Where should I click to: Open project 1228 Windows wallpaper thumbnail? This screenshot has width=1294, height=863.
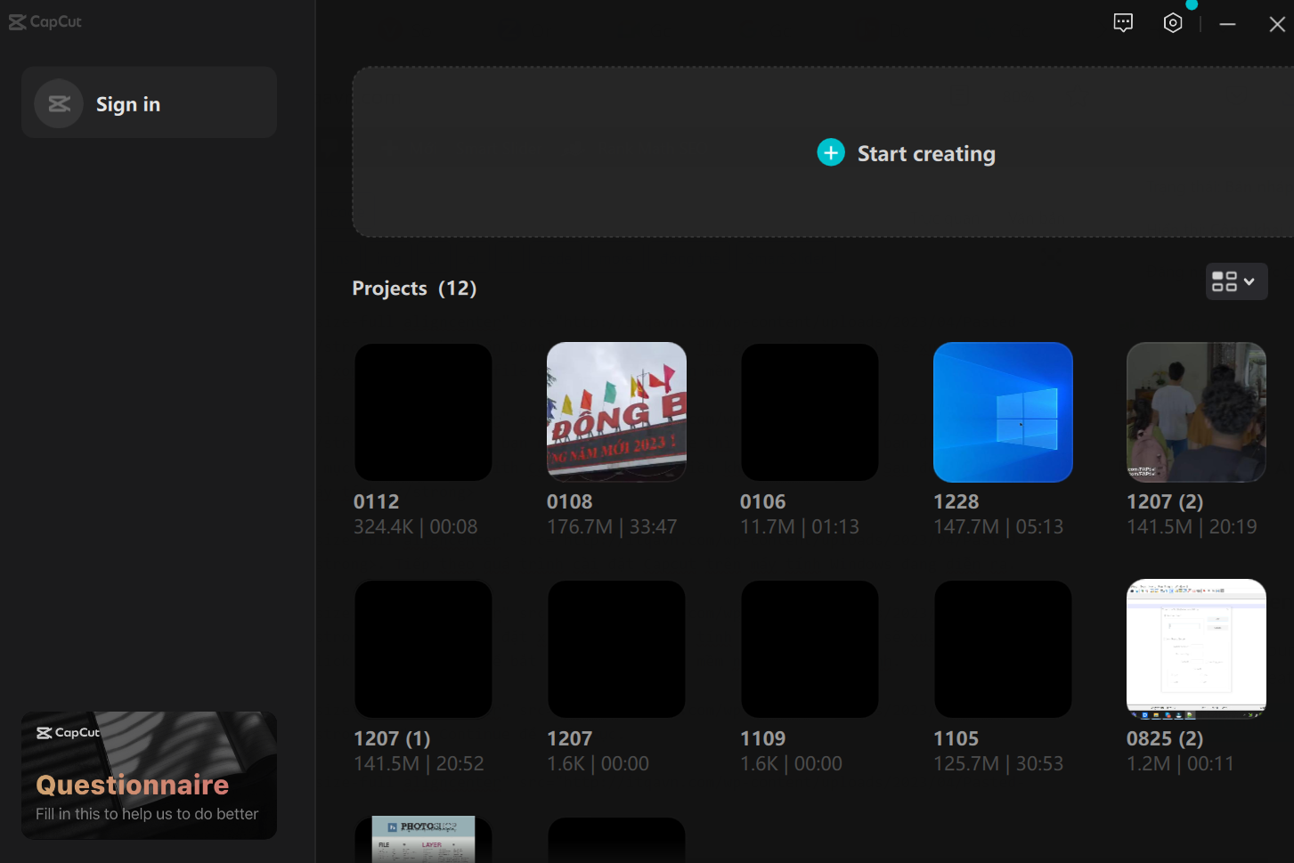pos(1003,412)
